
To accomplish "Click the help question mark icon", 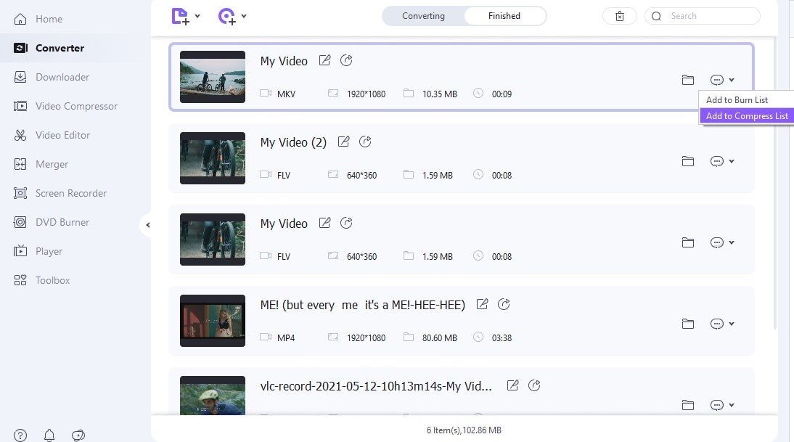I will (20, 435).
